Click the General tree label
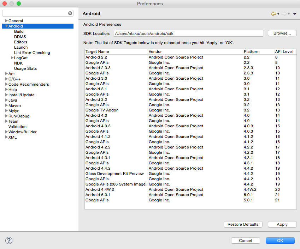 click(x=16, y=21)
